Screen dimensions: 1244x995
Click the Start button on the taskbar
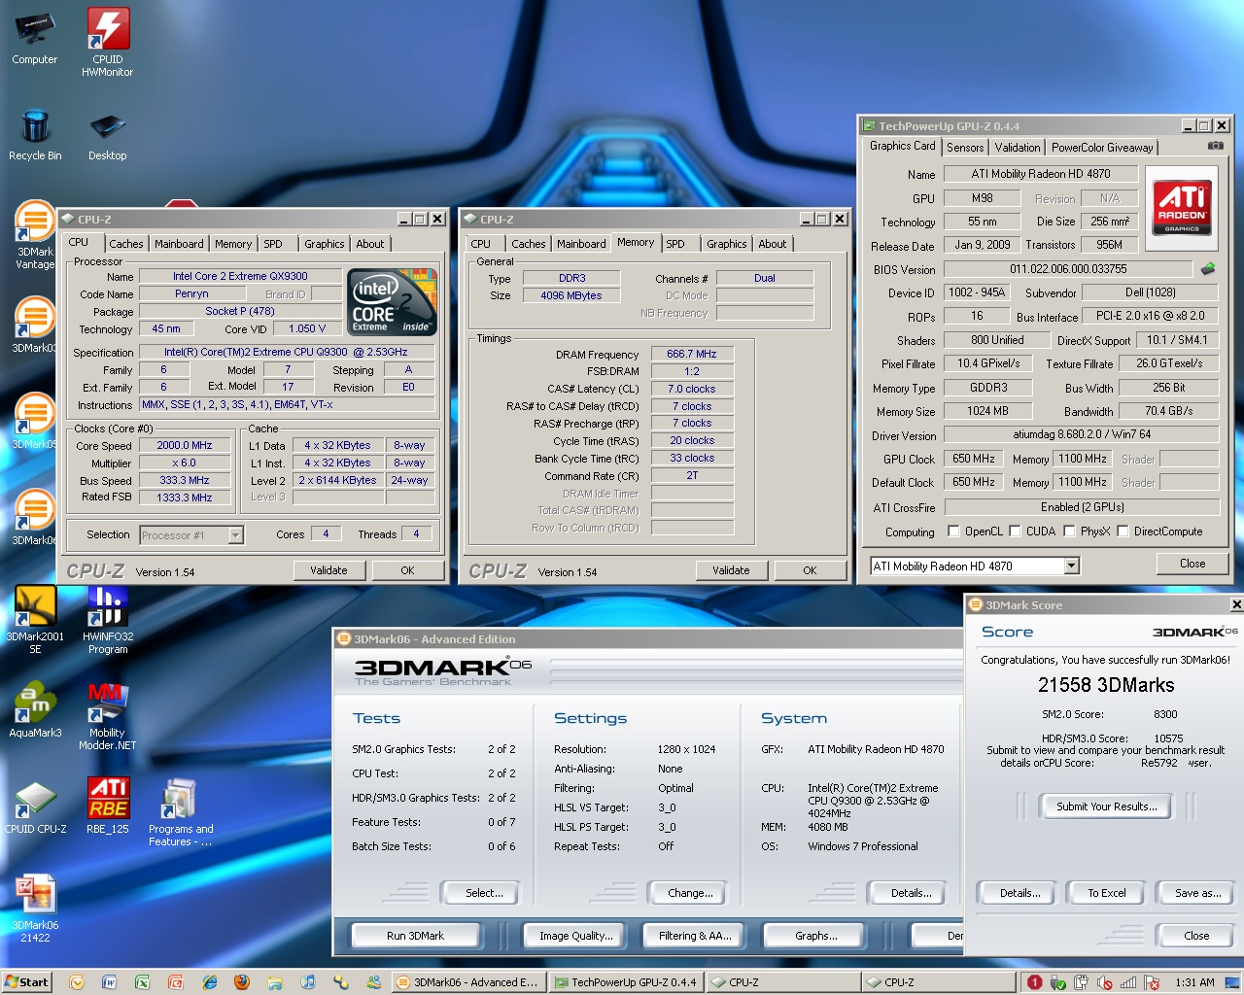(x=26, y=982)
